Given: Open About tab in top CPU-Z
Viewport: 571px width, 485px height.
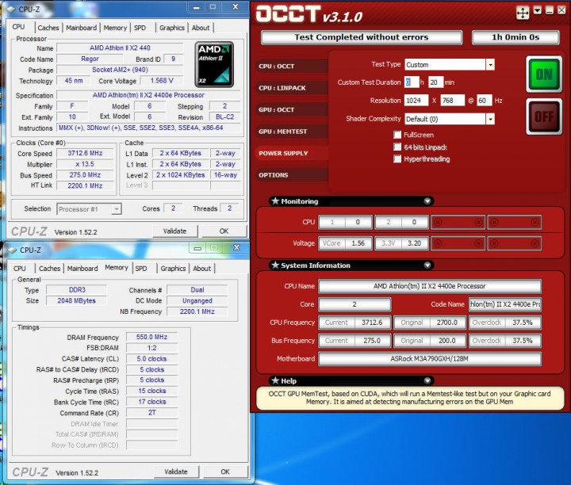Looking at the screenshot, I should 201,28.
